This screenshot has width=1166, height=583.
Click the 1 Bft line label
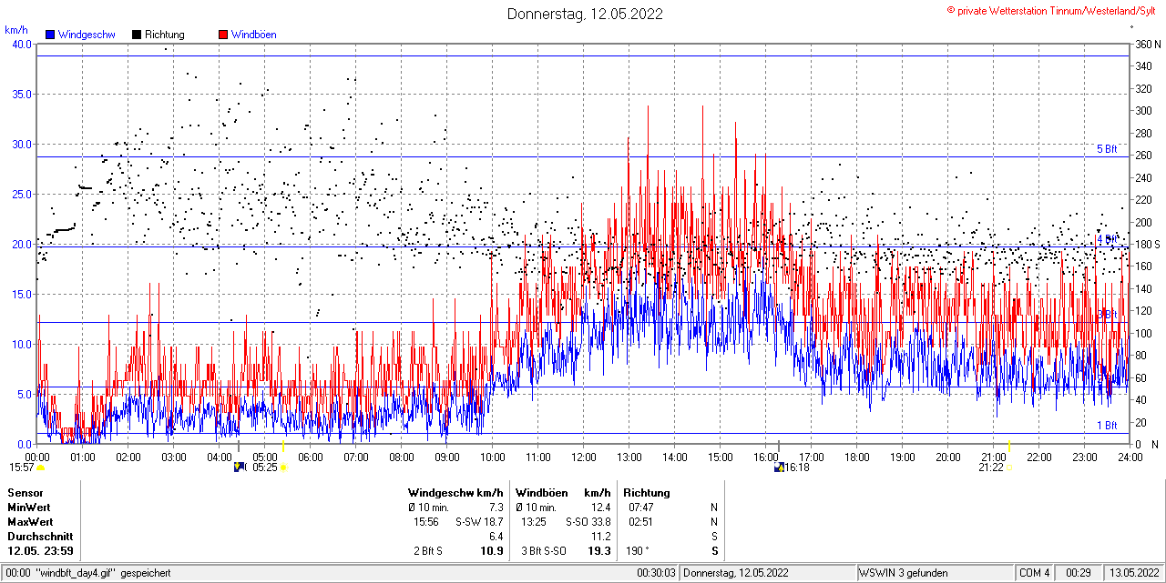(x=1106, y=425)
